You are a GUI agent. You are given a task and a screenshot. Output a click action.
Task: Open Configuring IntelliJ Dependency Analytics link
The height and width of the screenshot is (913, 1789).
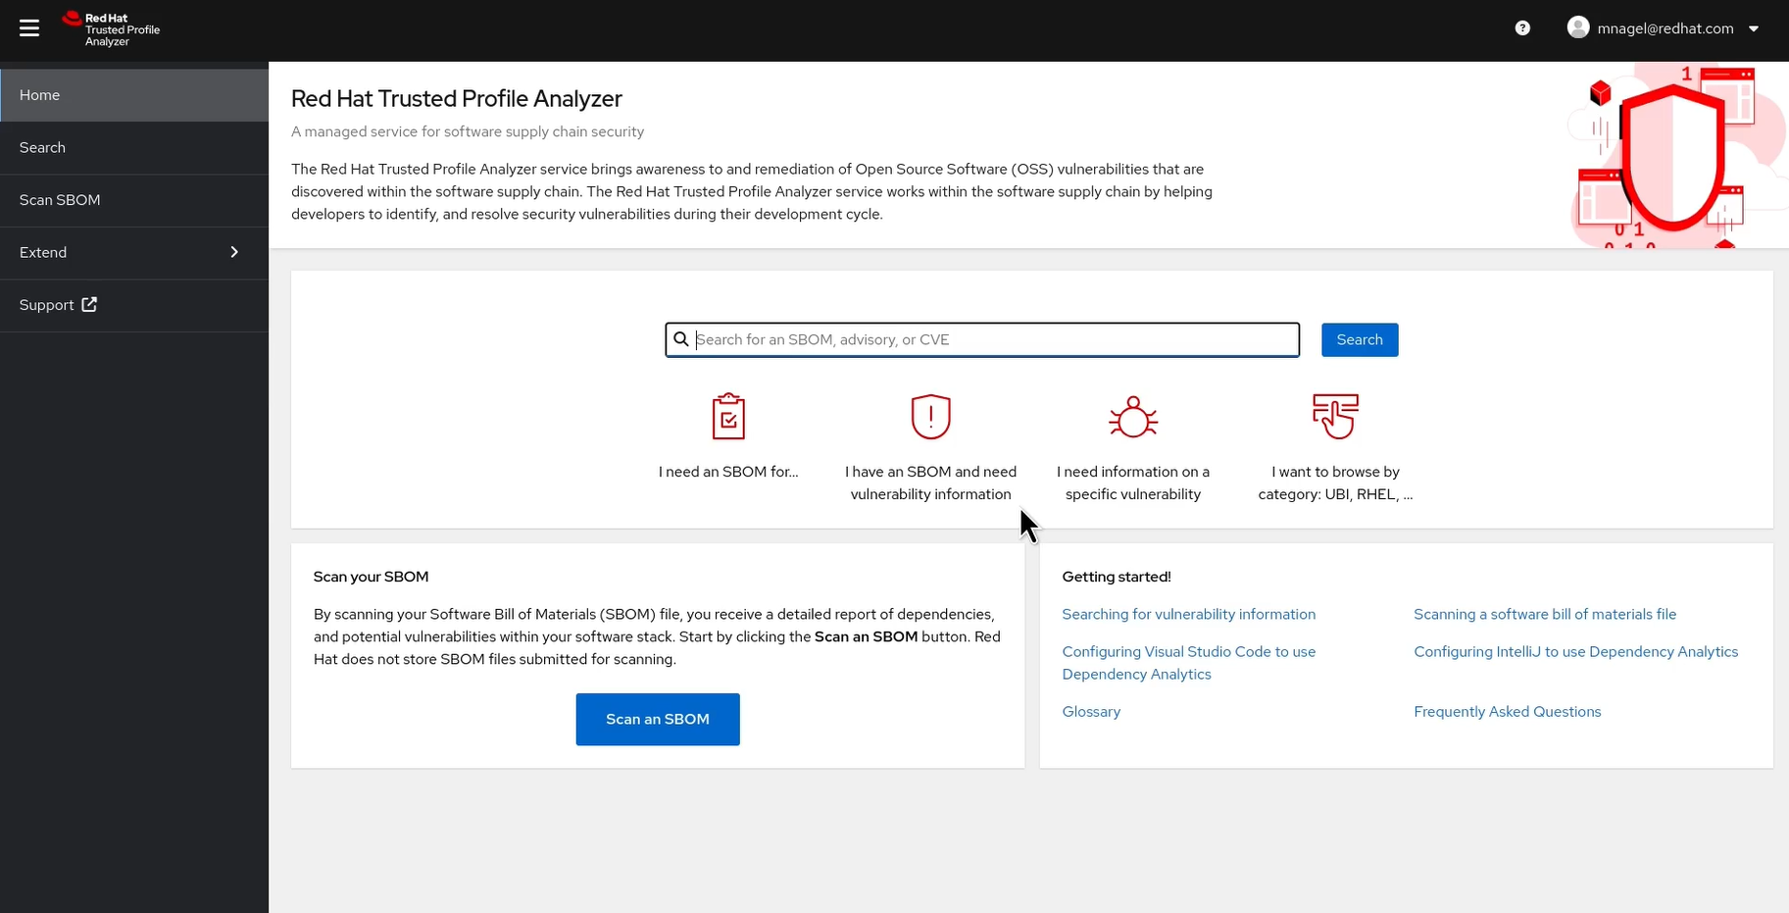coord(1576,652)
